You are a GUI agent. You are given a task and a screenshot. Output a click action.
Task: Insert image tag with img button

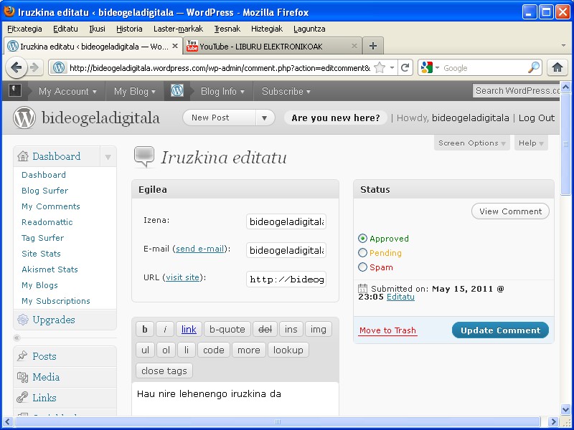318,329
